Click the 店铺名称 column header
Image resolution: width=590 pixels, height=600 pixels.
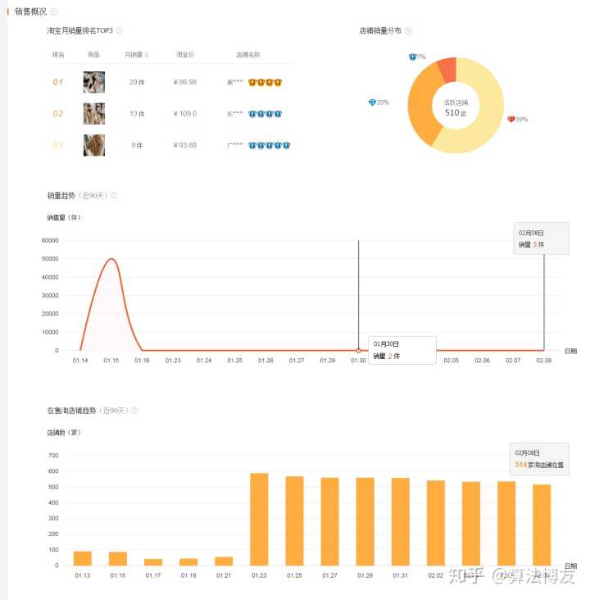(x=248, y=54)
